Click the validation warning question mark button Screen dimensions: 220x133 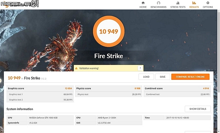coord(140,68)
